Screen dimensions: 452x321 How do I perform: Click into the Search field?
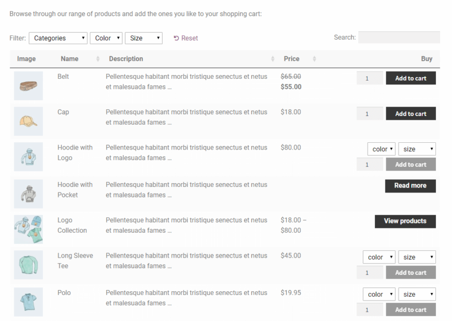(x=399, y=37)
